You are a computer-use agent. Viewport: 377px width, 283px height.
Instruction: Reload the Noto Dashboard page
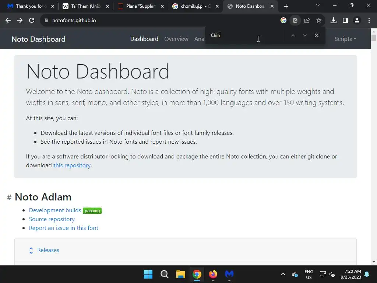pos(32,21)
